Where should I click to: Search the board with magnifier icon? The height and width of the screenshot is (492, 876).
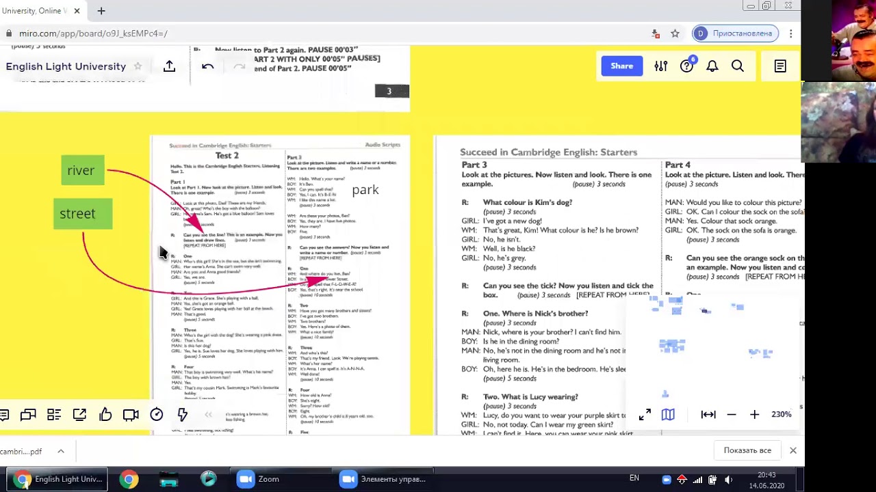pos(738,66)
